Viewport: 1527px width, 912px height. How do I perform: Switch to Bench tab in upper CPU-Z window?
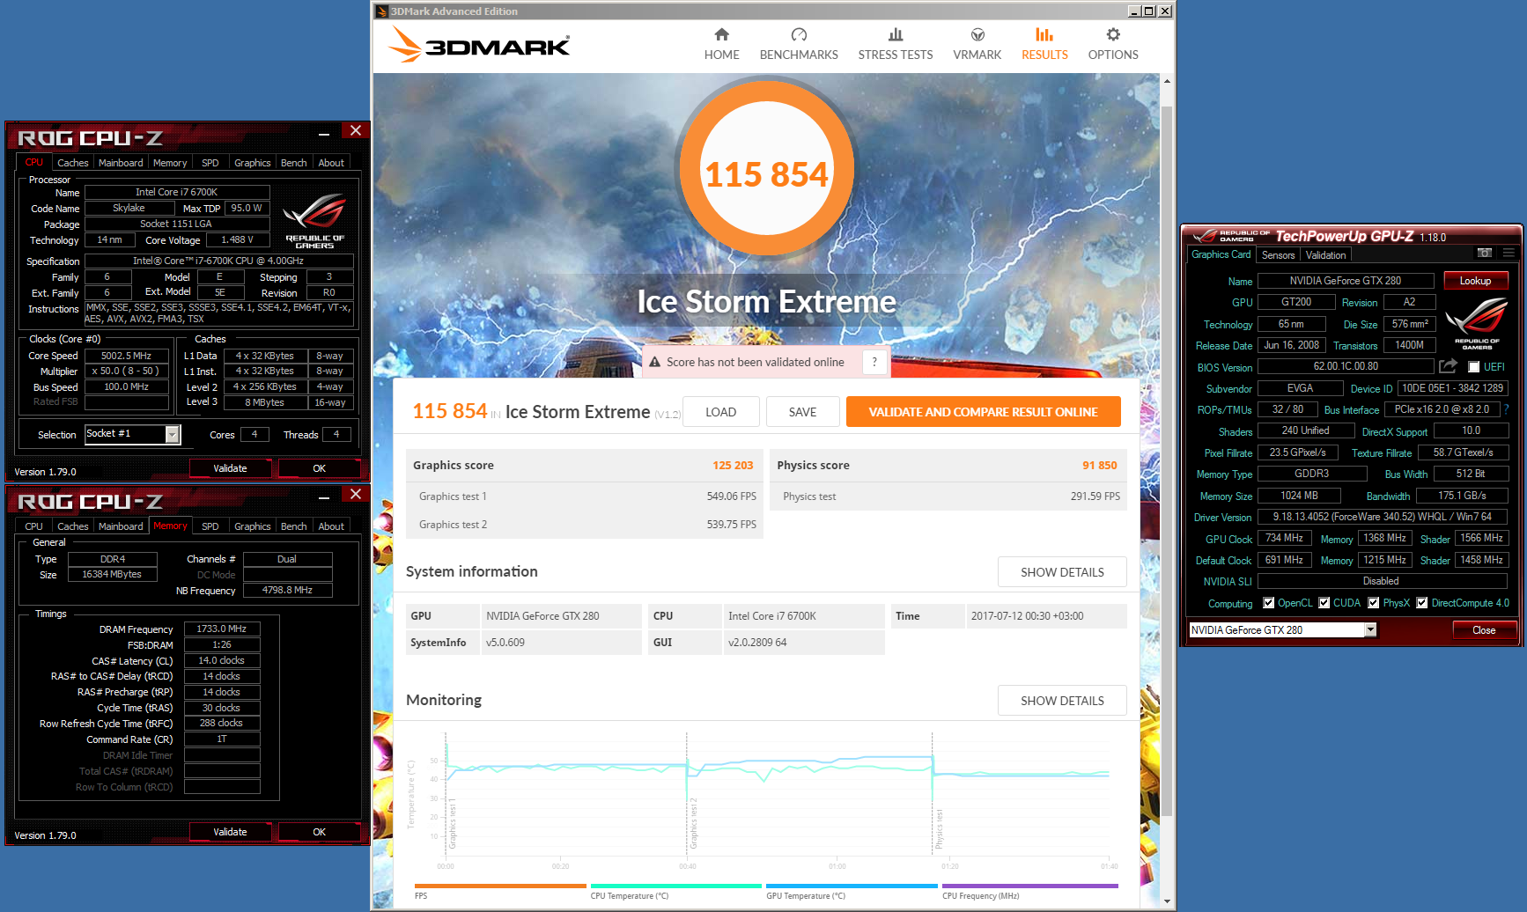coord(293,163)
